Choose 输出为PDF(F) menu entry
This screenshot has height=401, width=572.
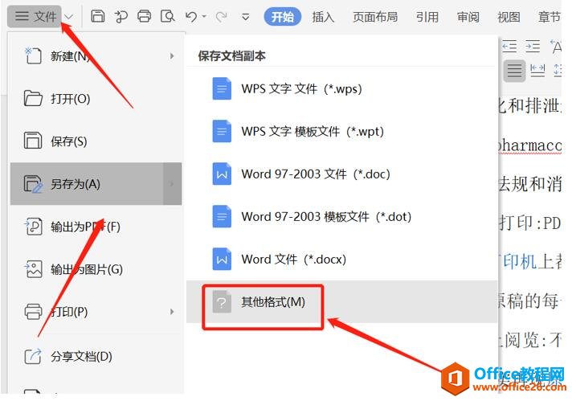click(96, 227)
